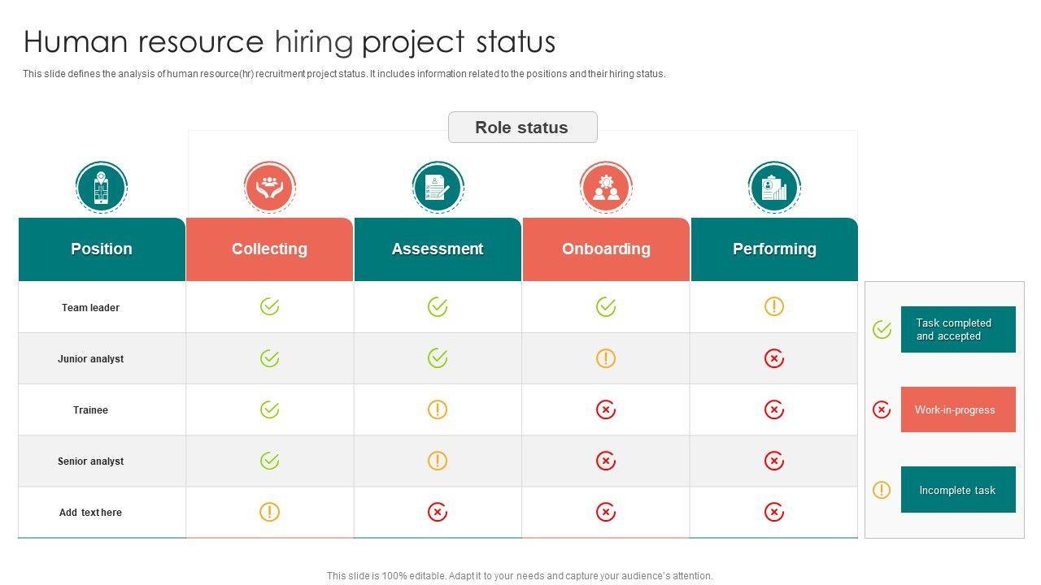Image resolution: width=1041 pixels, height=585 pixels.
Task: Click the Task completed and accepted legend box
Action: (958, 329)
